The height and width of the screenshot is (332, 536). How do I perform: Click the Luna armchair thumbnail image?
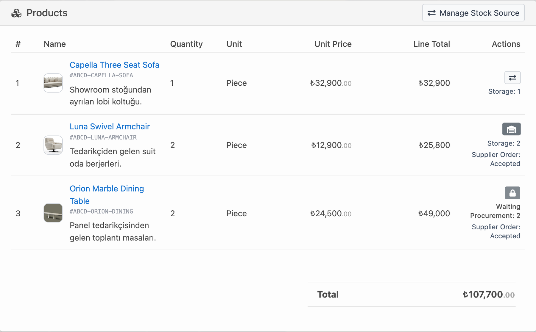click(x=53, y=145)
